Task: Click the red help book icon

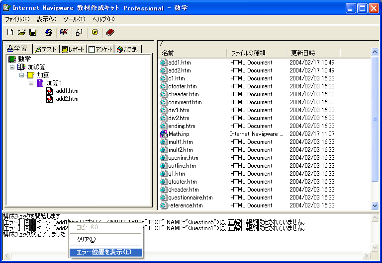Action: pos(110,32)
